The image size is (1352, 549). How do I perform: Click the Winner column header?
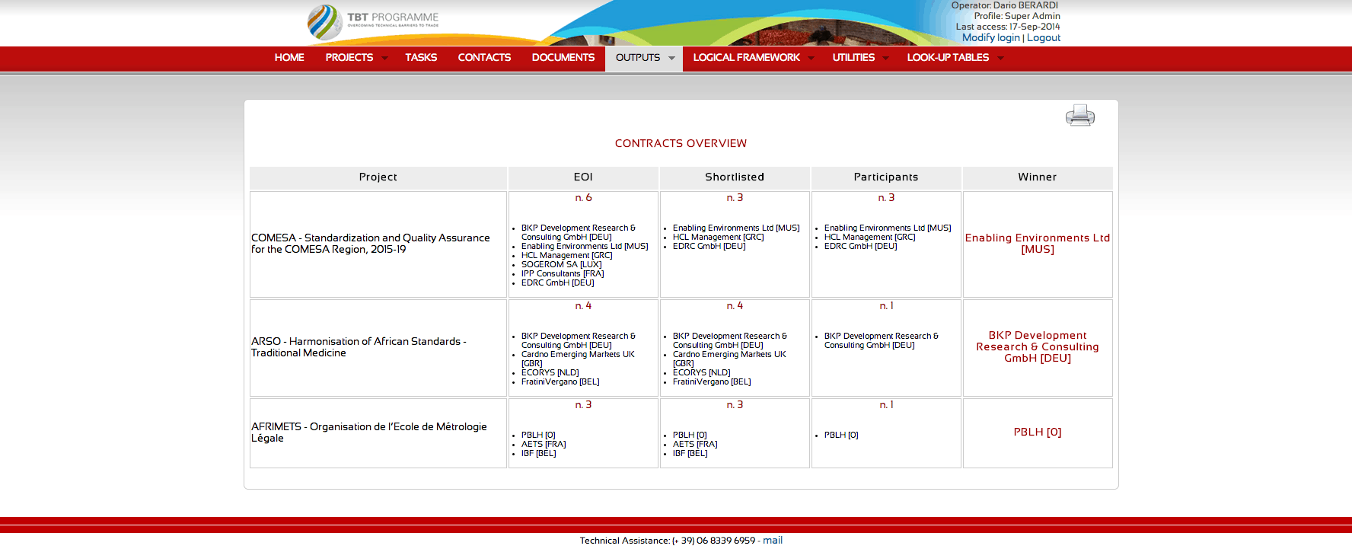(1038, 177)
